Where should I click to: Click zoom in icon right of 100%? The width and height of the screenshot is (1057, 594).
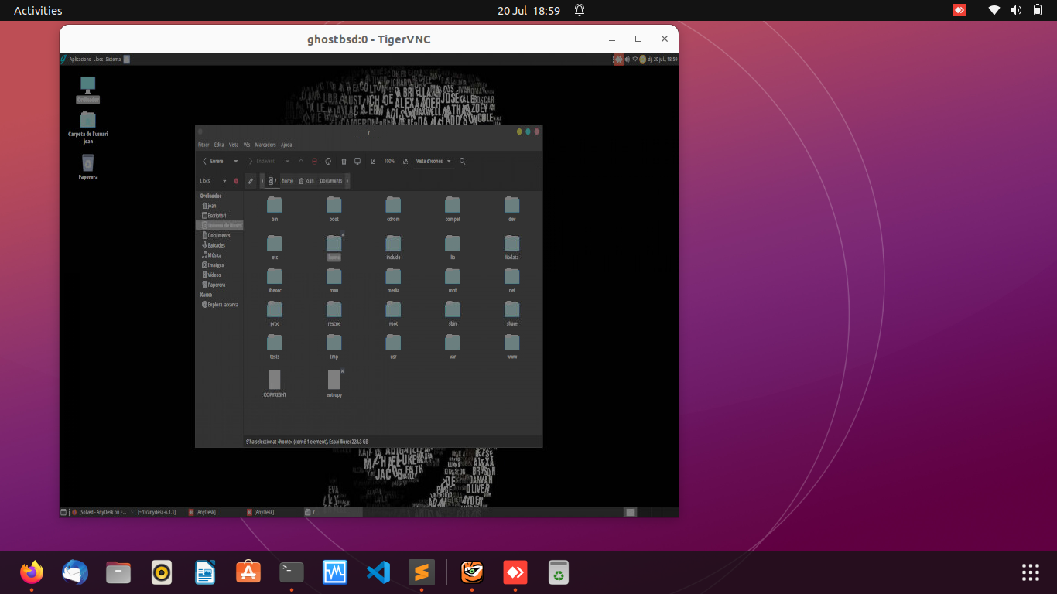point(405,162)
